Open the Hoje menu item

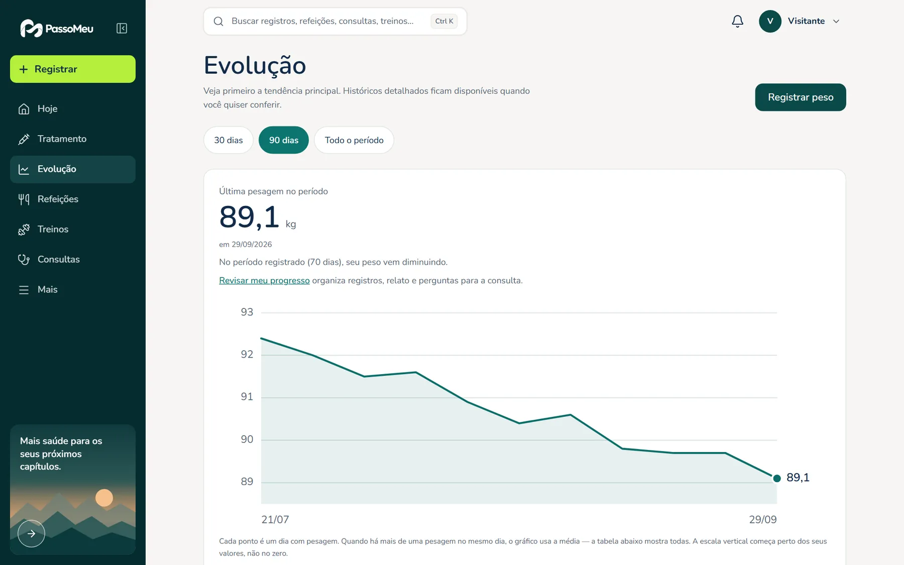pyautogui.click(x=73, y=109)
